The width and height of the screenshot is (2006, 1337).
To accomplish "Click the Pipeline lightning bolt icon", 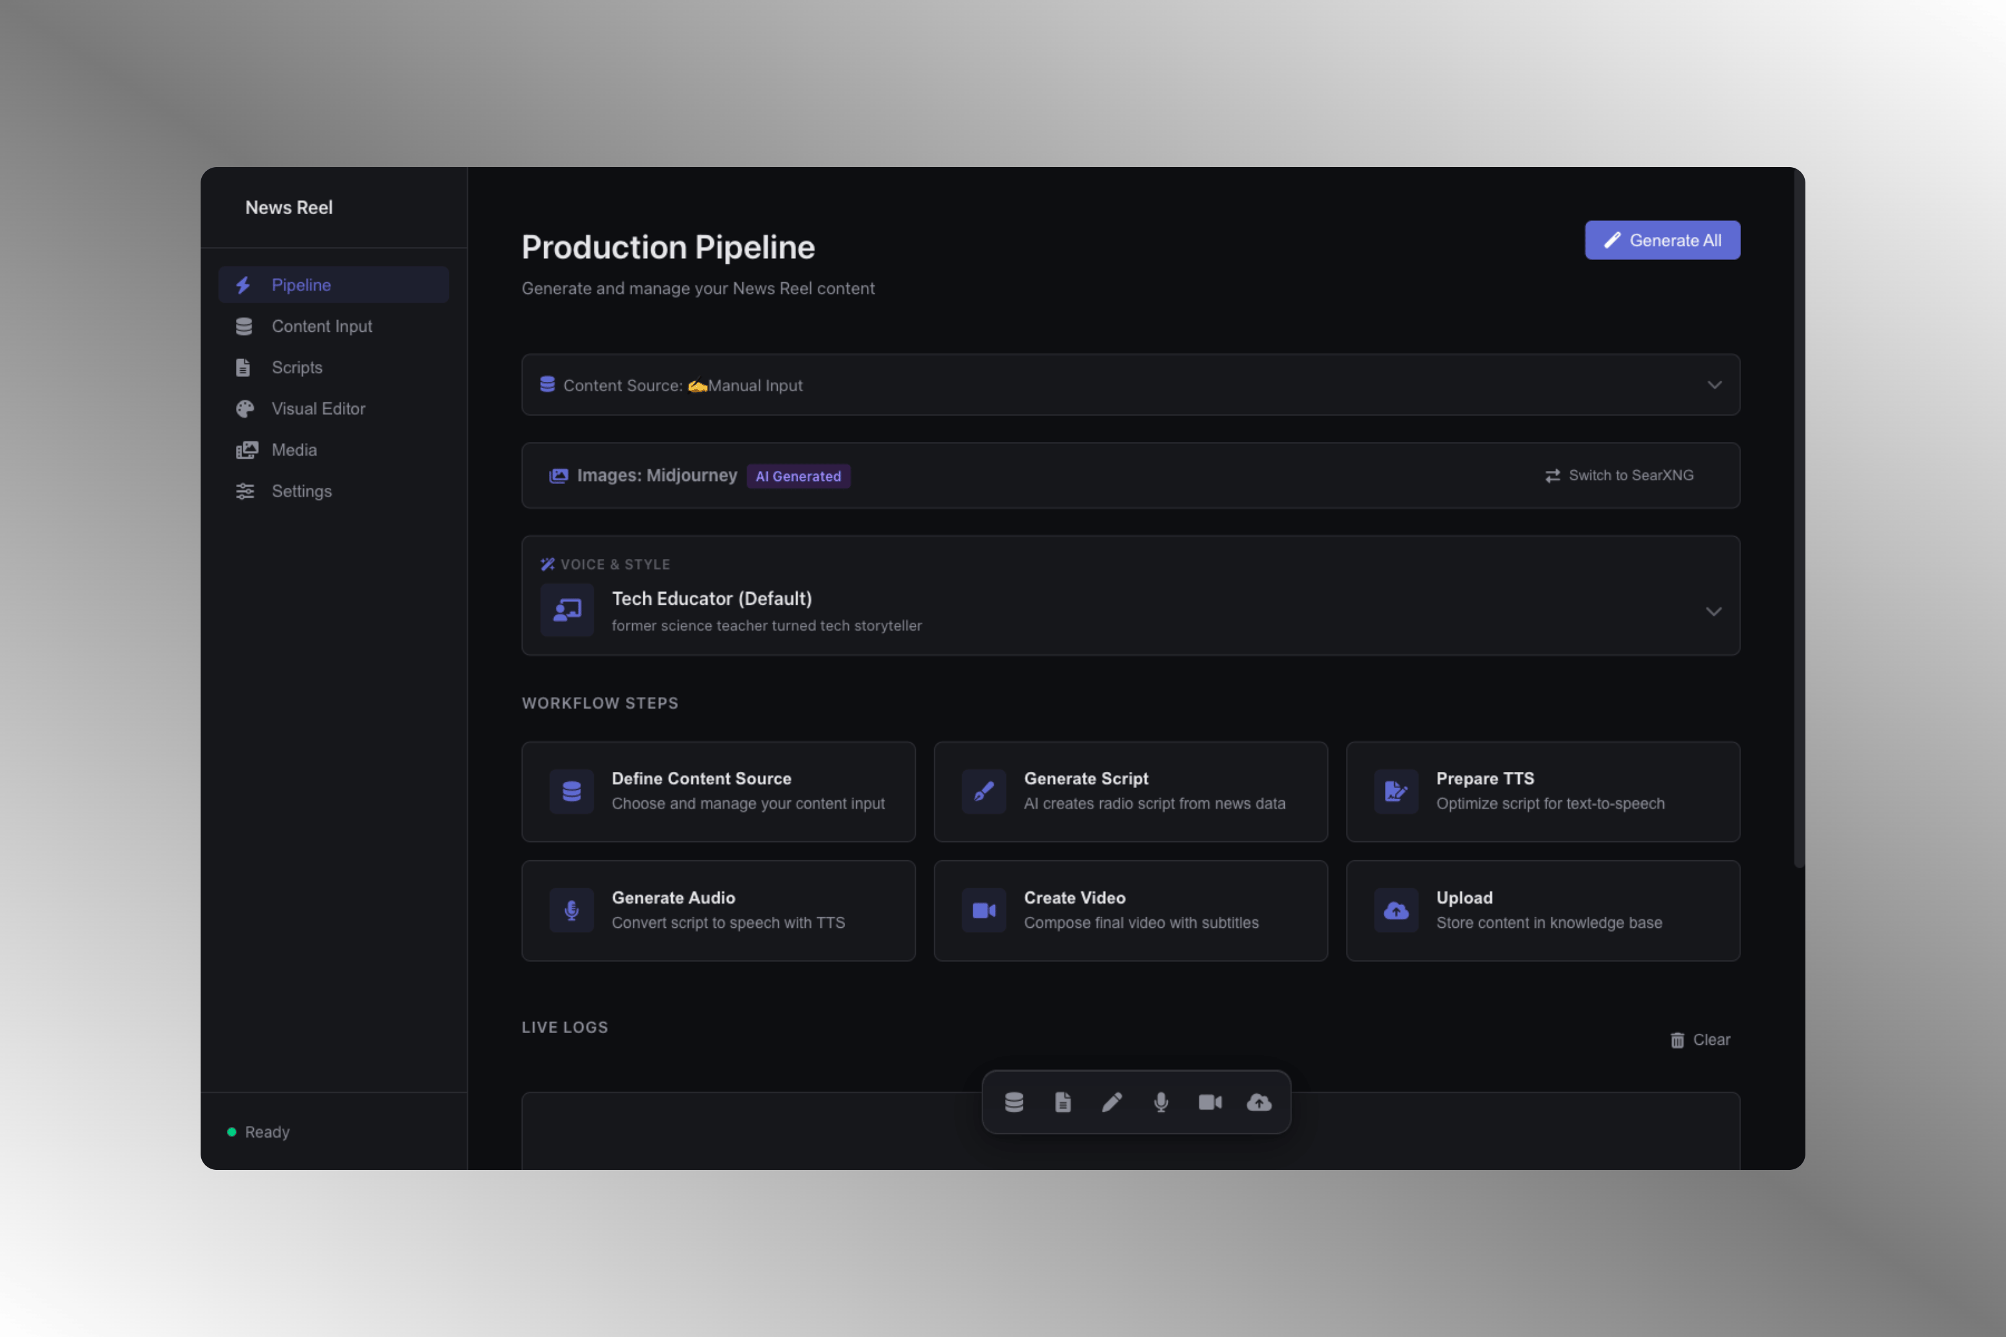I will click(x=245, y=285).
